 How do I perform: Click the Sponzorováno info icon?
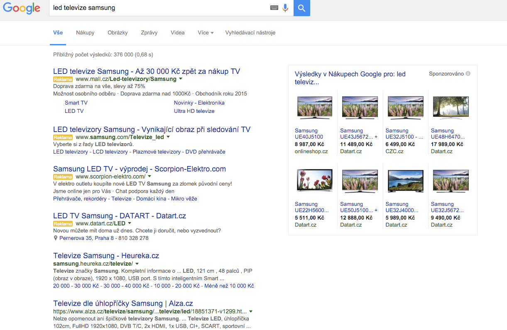coord(468,74)
